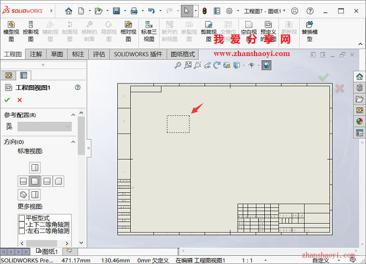Select the Front standard view button
The height and width of the screenshot is (264, 366).
[x=35, y=181]
